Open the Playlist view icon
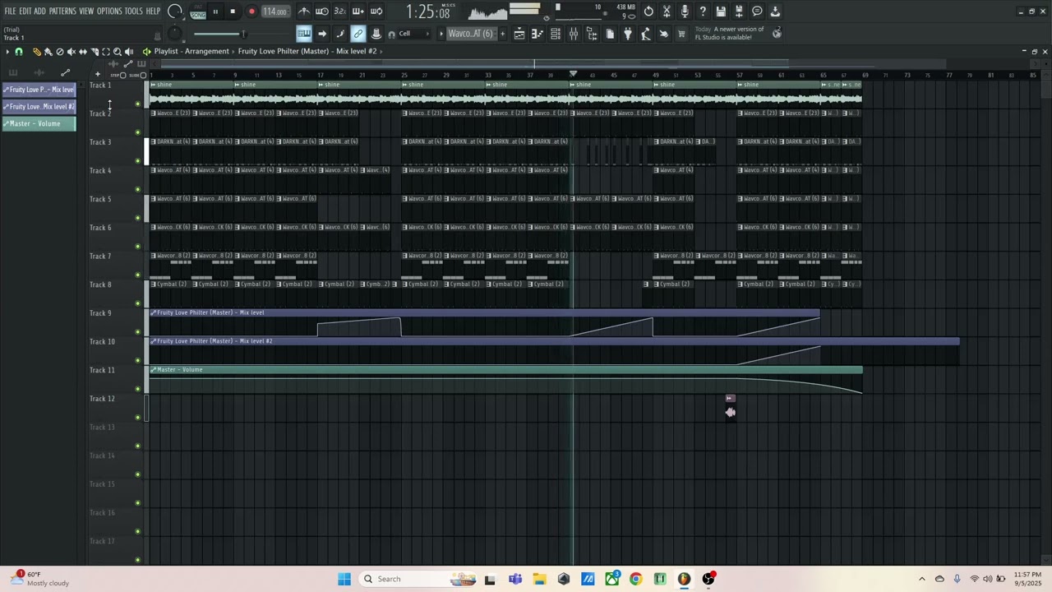The height and width of the screenshot is (592, 1052). (519, 34)
